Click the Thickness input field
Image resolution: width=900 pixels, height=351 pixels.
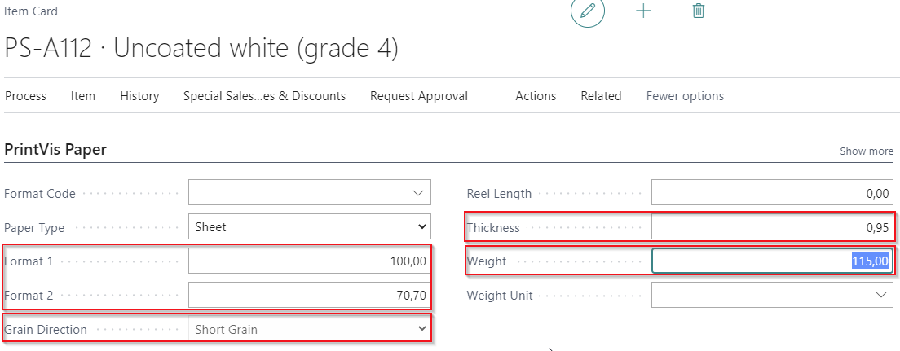click(x=771, y=228)
